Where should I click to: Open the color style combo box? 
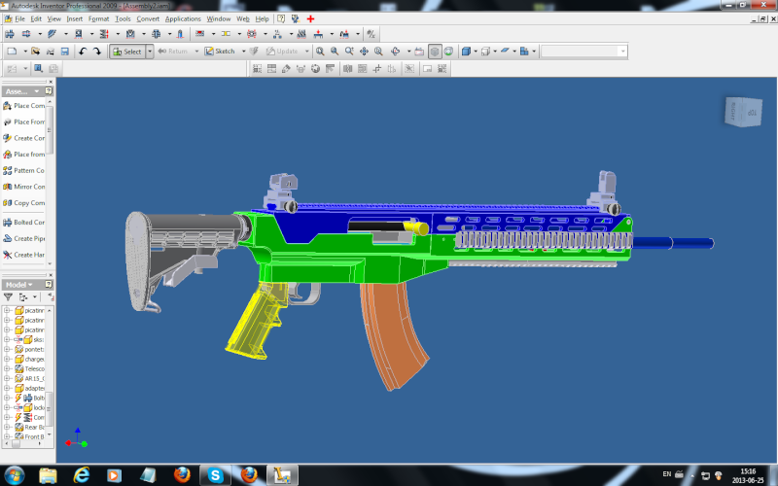(x=583, y=52)
